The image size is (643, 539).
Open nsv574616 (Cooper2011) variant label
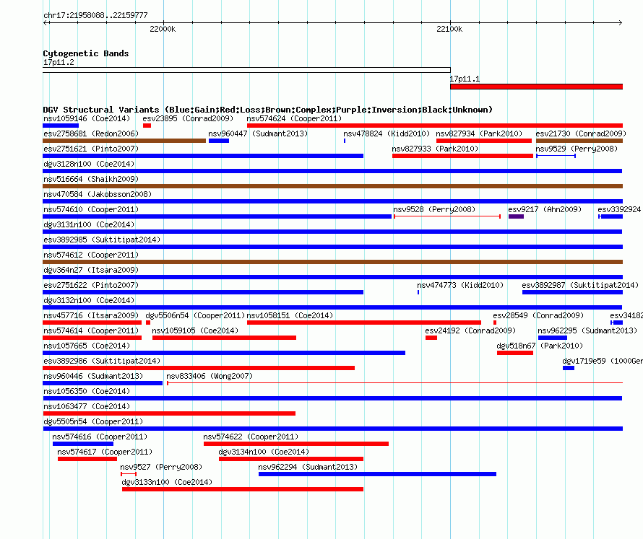(100, 437)
